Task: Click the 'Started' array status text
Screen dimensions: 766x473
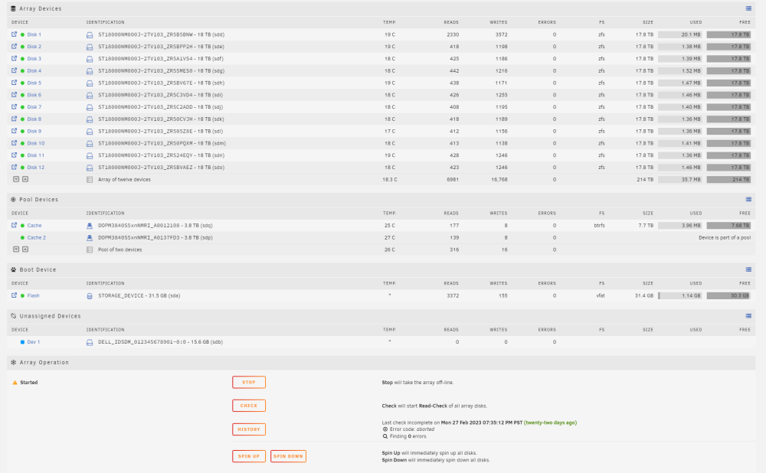Action: pos(29,382)
